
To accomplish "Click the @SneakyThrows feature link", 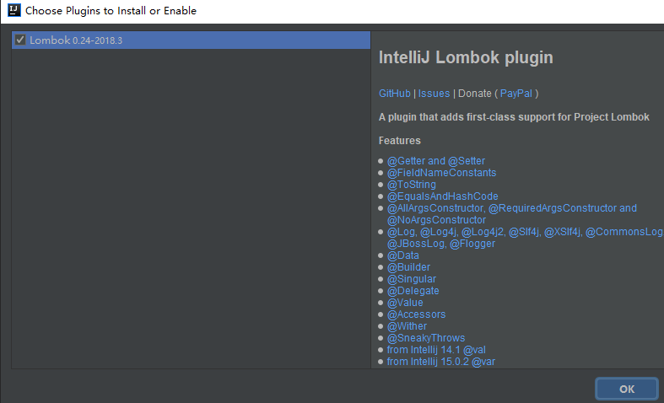I will click(425, 338).
